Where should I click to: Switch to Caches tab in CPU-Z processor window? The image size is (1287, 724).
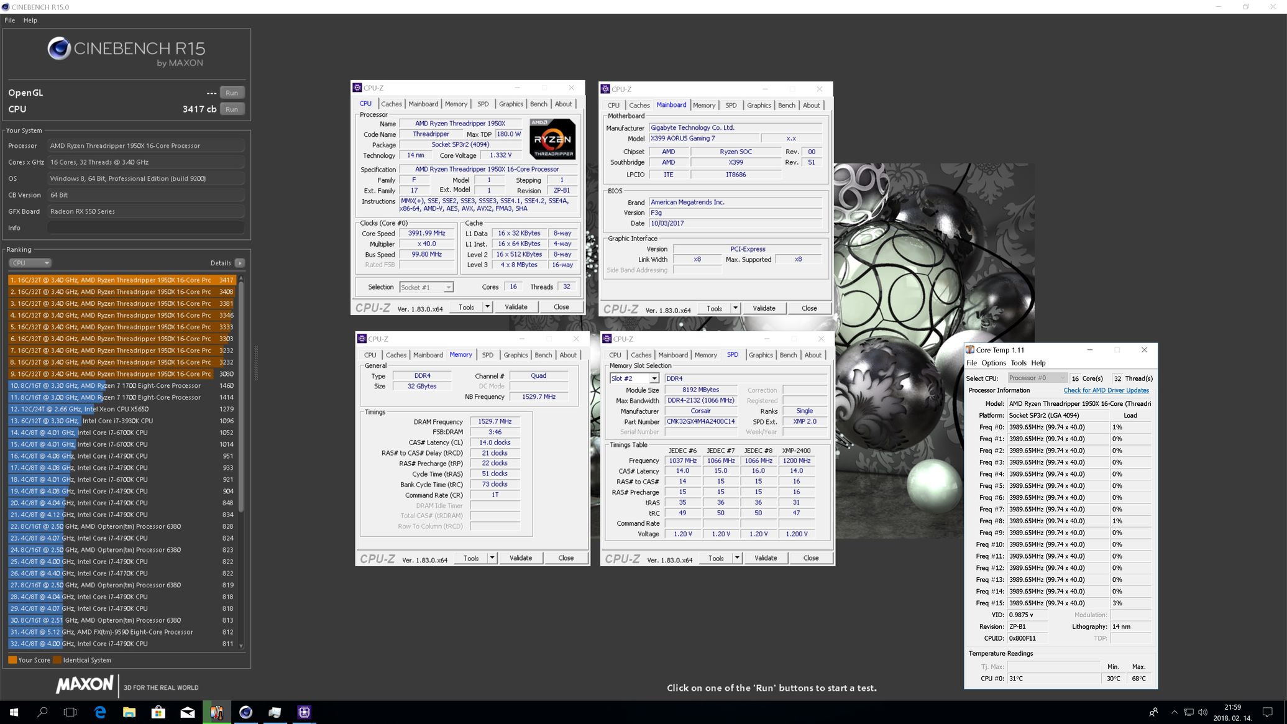click(391, 104)
